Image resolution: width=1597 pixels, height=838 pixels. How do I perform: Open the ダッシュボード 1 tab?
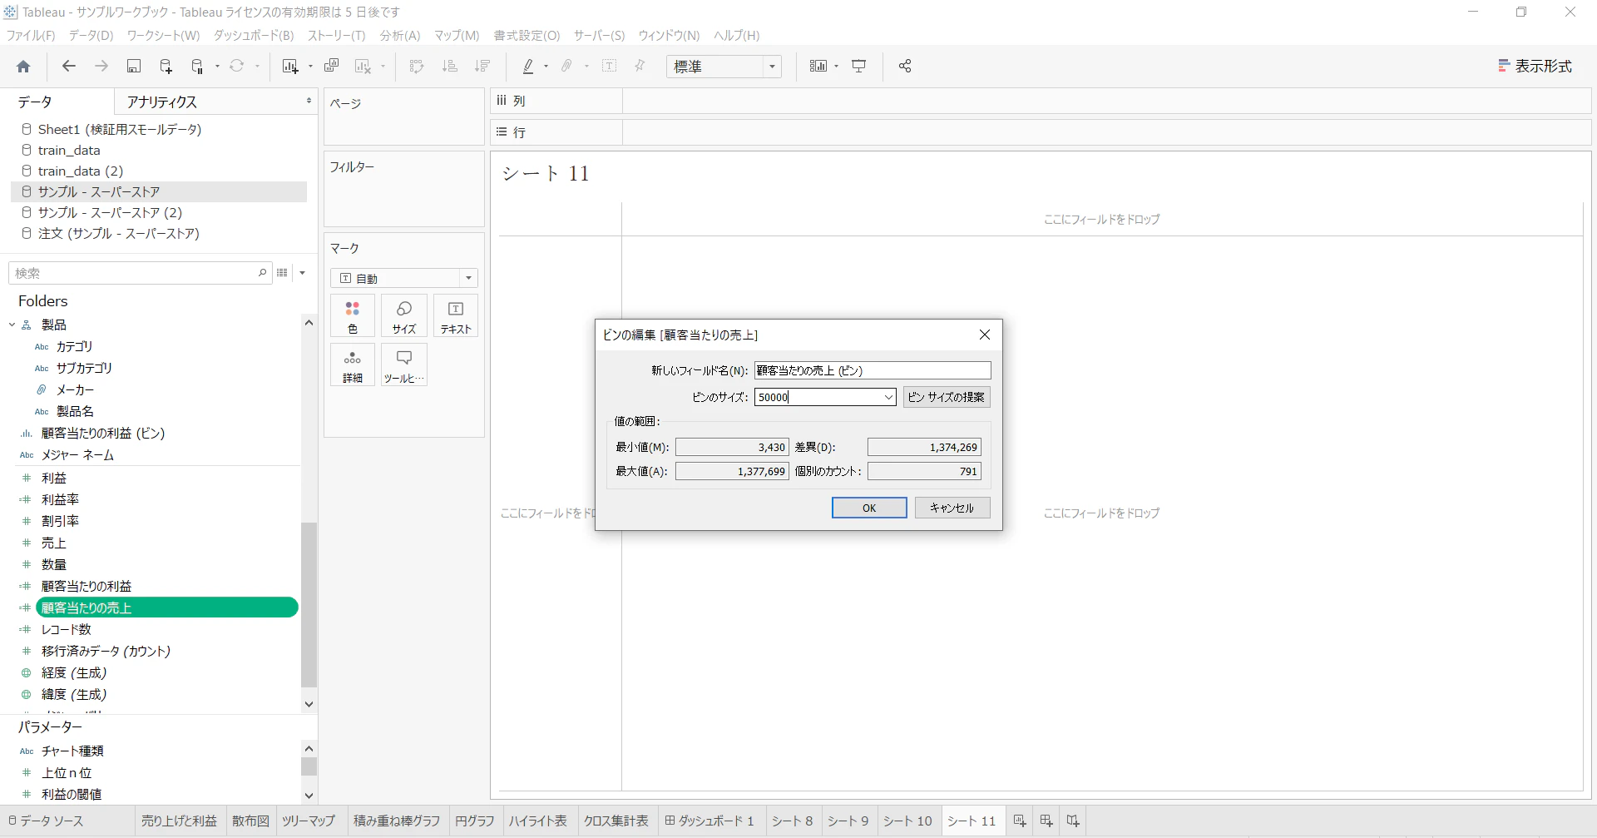[710, 821]
